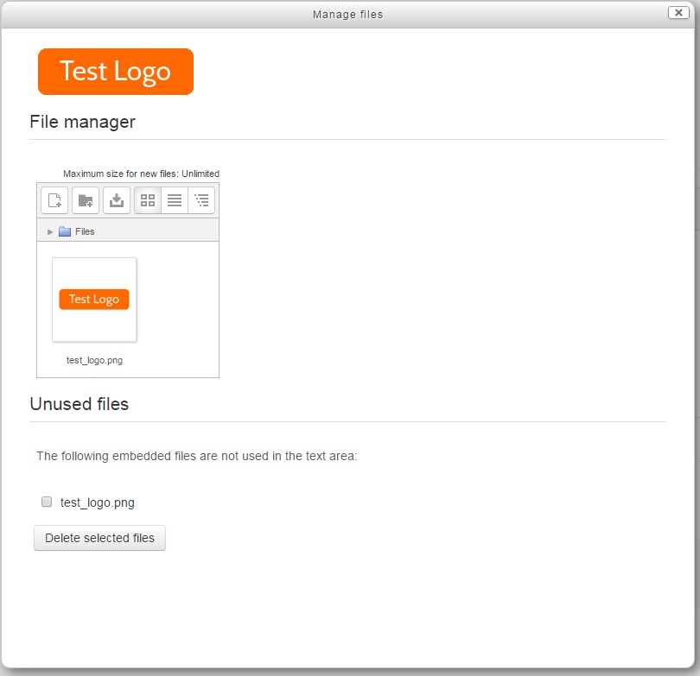The image size is (700, 676).
Task: Check the test_logo.png unused file checkbox
Action: point(47,502)
